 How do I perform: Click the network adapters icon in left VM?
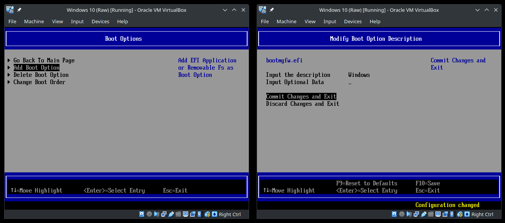[164, 214]
